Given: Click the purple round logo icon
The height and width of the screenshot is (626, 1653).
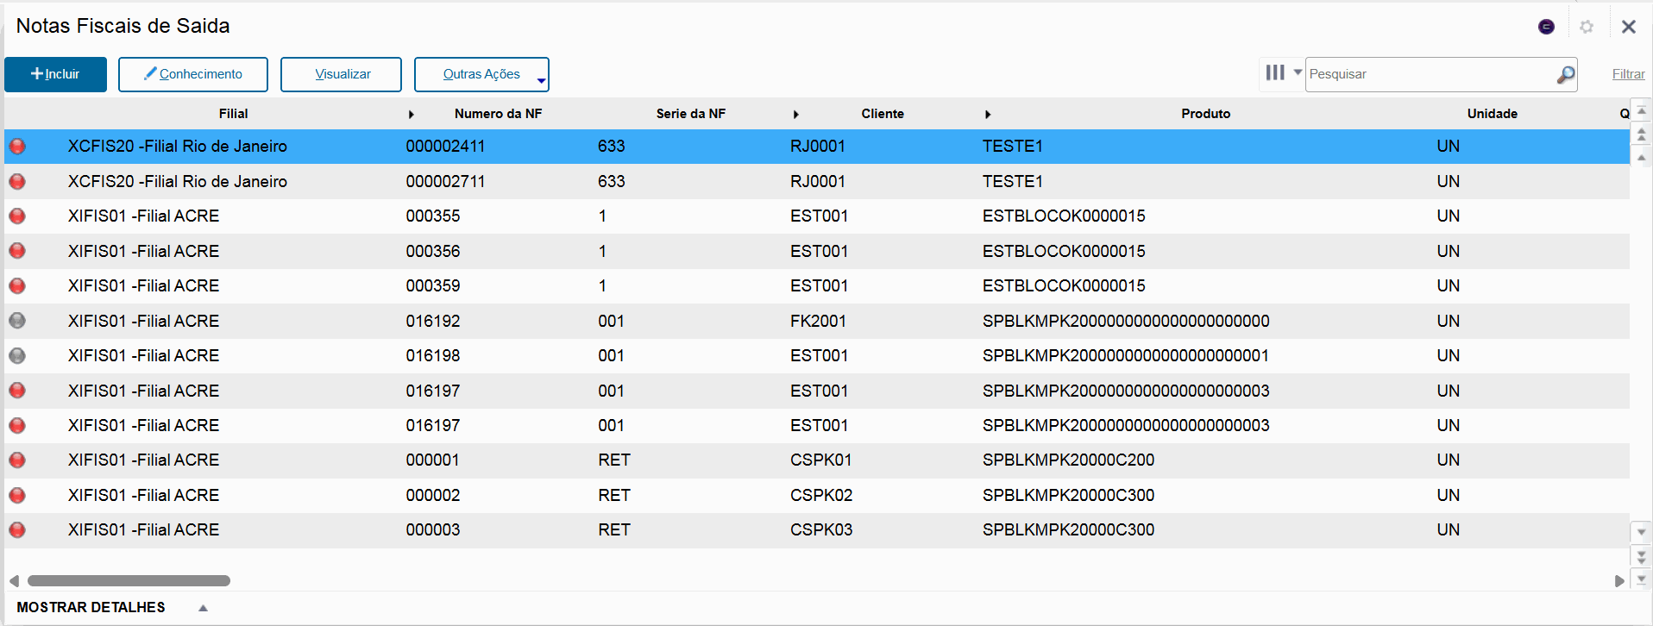Looking at the screenshot, I should tap(1546, 27).
